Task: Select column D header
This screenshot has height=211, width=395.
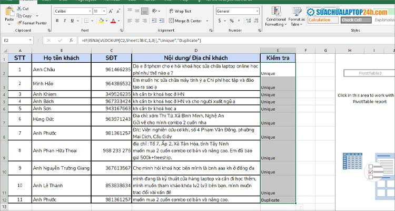Action: (195, 50)
